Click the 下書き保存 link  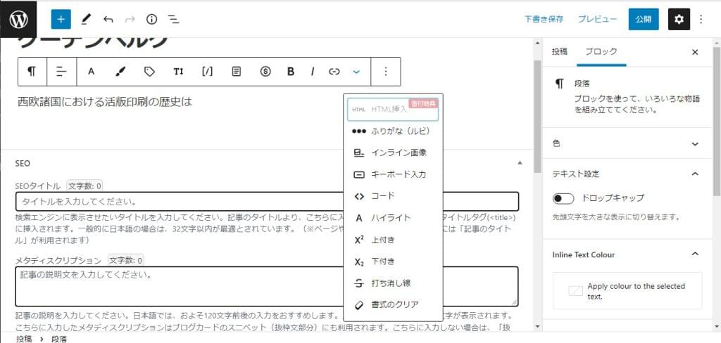544,19
